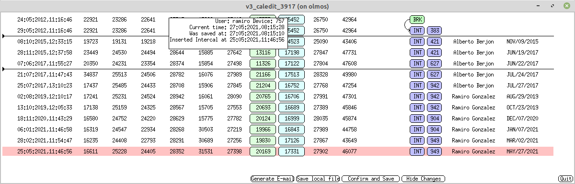Click blue value box 17198
This screenshot has height=184, width=575.
[x=292, y=52]
